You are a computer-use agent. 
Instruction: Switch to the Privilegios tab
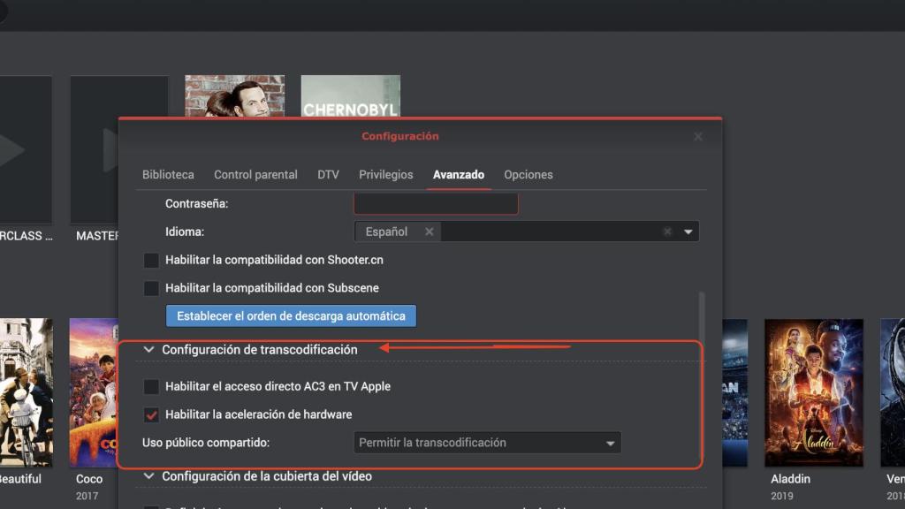click(385, 174)
